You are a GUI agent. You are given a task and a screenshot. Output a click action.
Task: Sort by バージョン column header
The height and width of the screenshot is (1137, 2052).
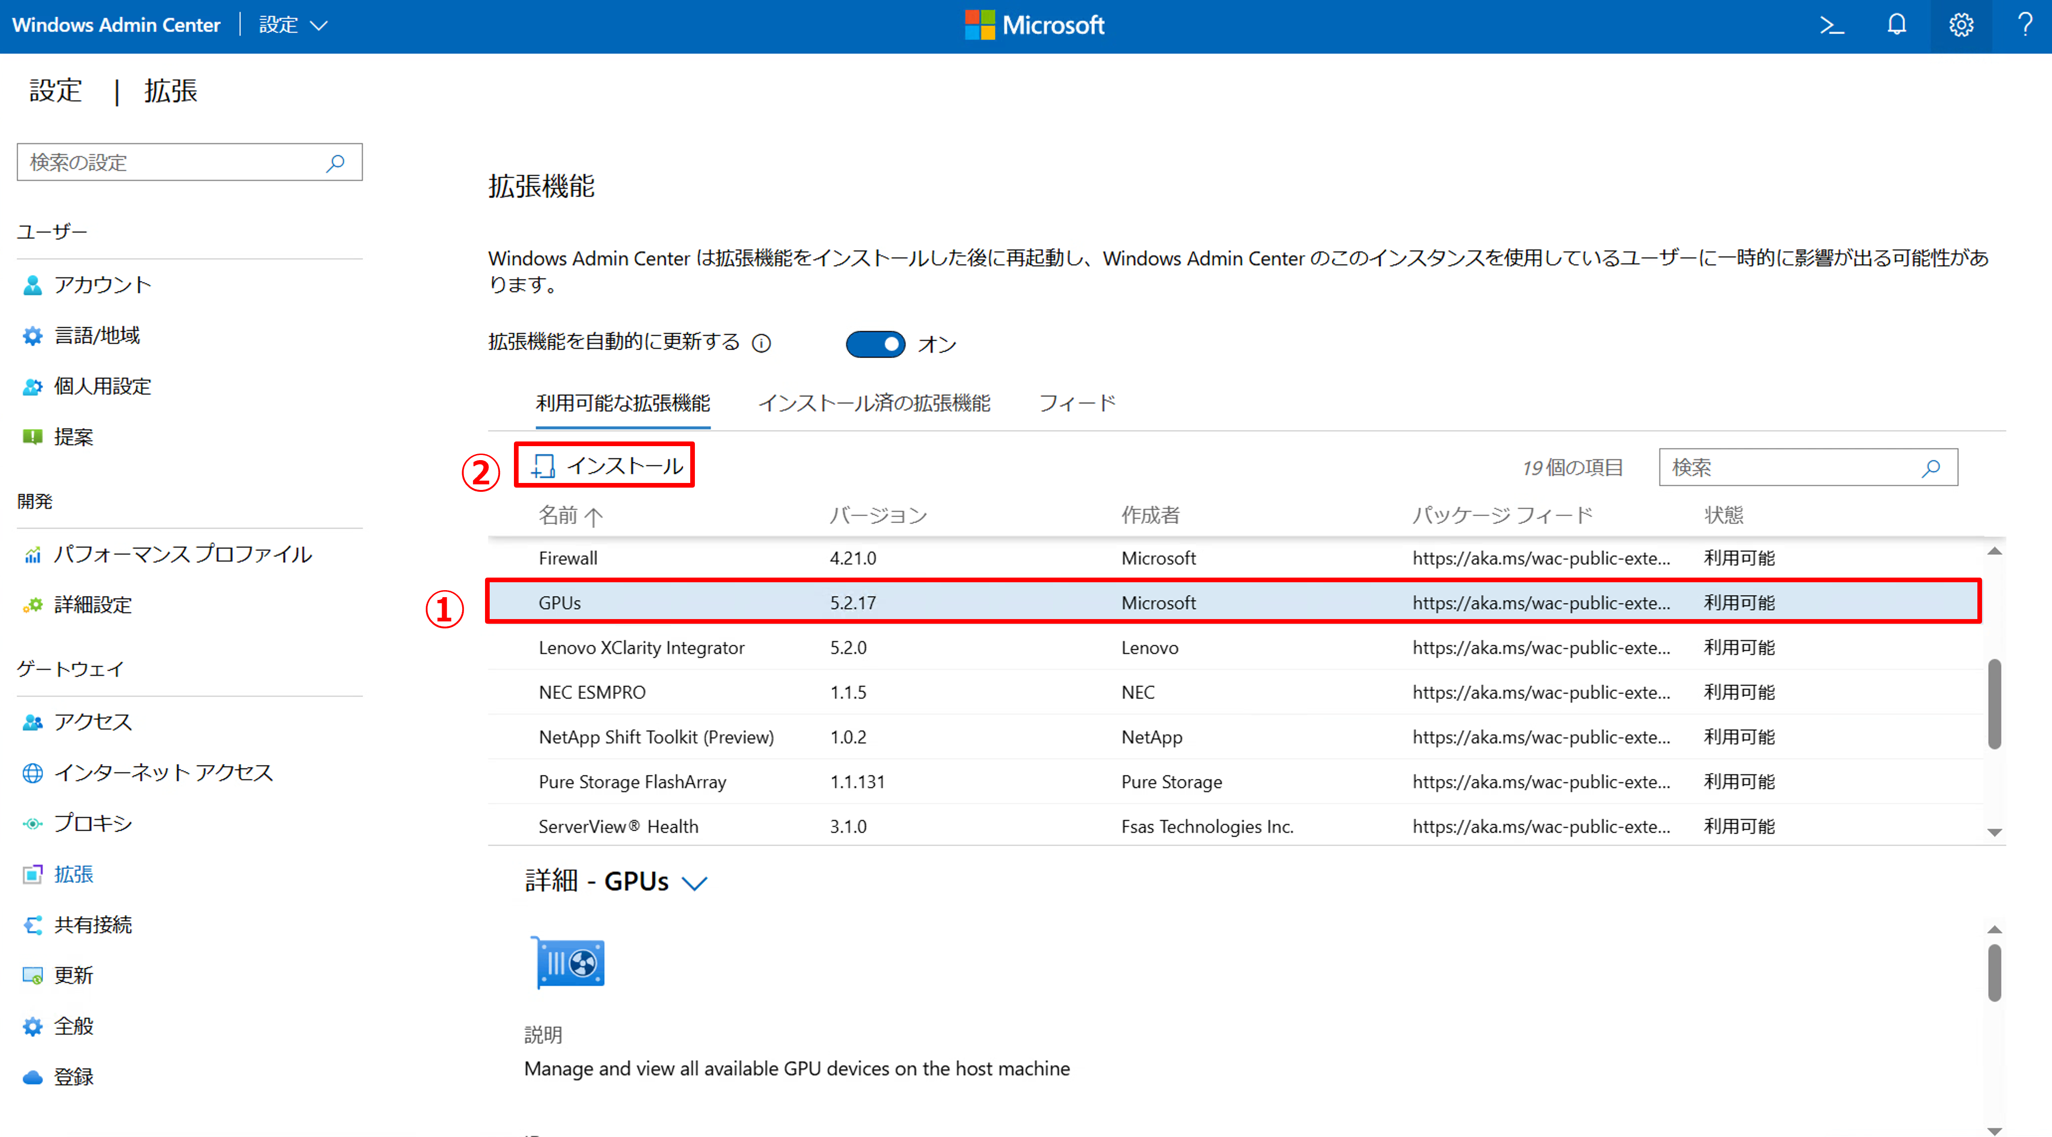(878, 516)
